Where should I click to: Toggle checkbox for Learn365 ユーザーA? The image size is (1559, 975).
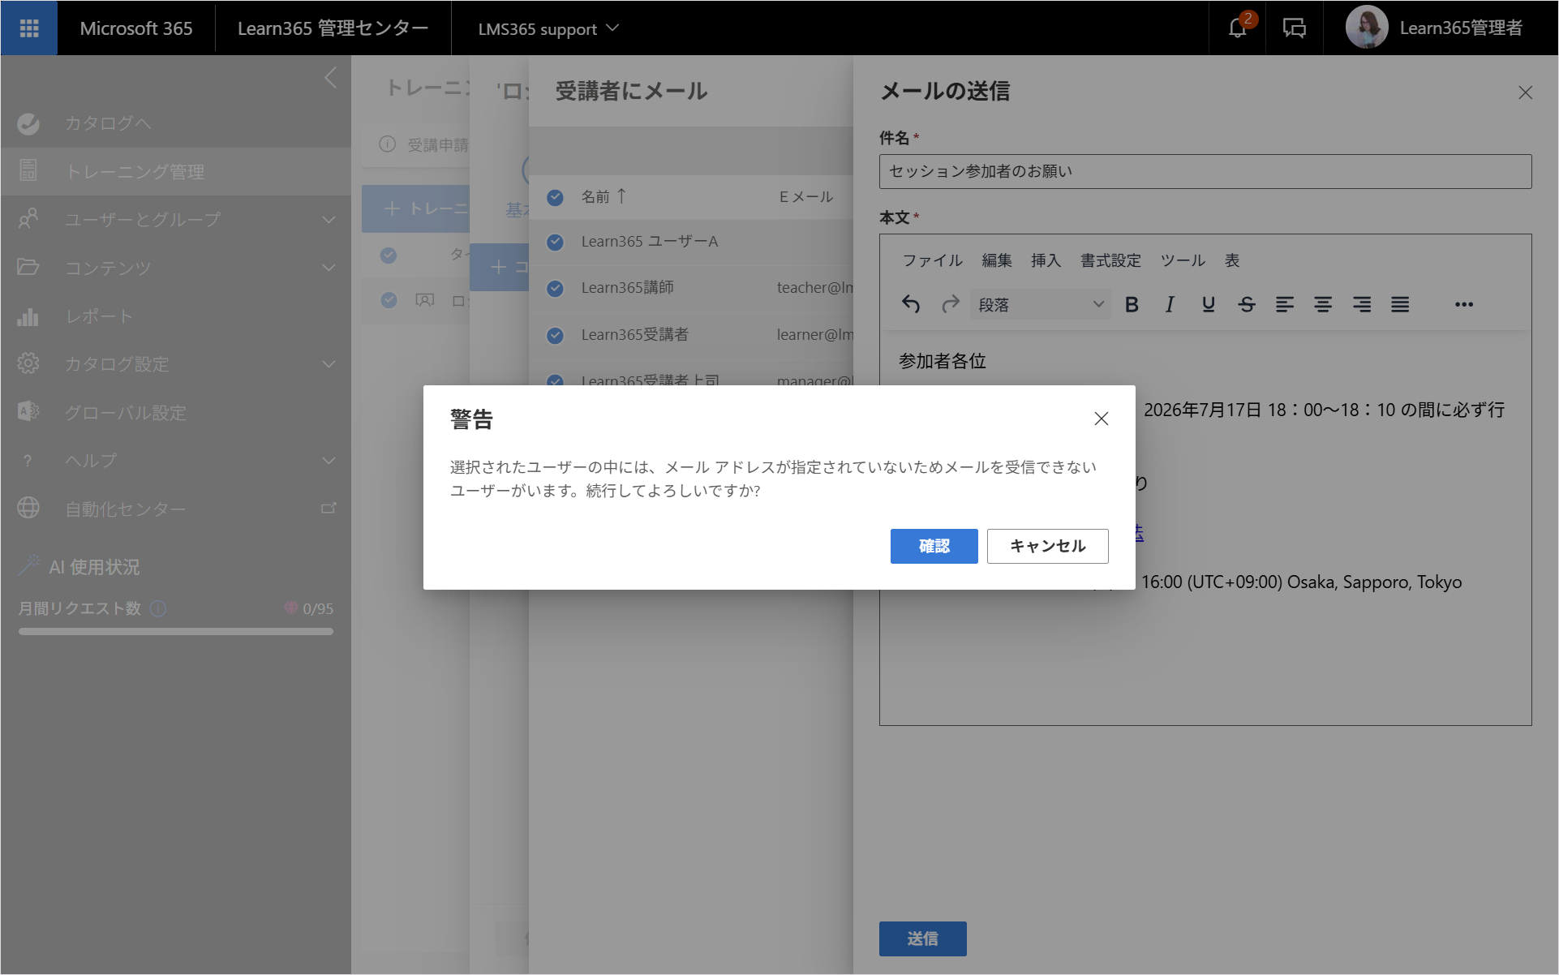click(555, 242)
